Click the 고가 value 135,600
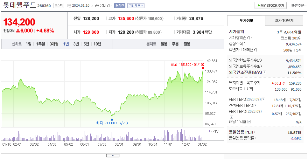Screen dimensions: 308x159 [x=126, y=19]
